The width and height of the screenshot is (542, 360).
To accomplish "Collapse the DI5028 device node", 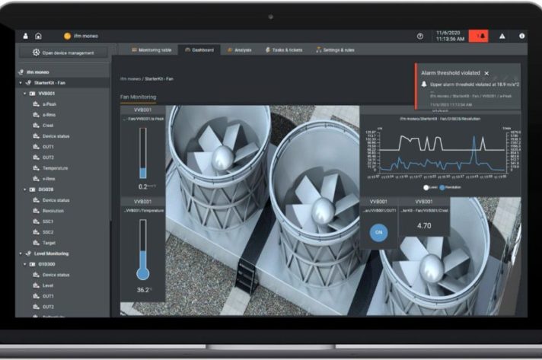I will (x=25, y=190).
